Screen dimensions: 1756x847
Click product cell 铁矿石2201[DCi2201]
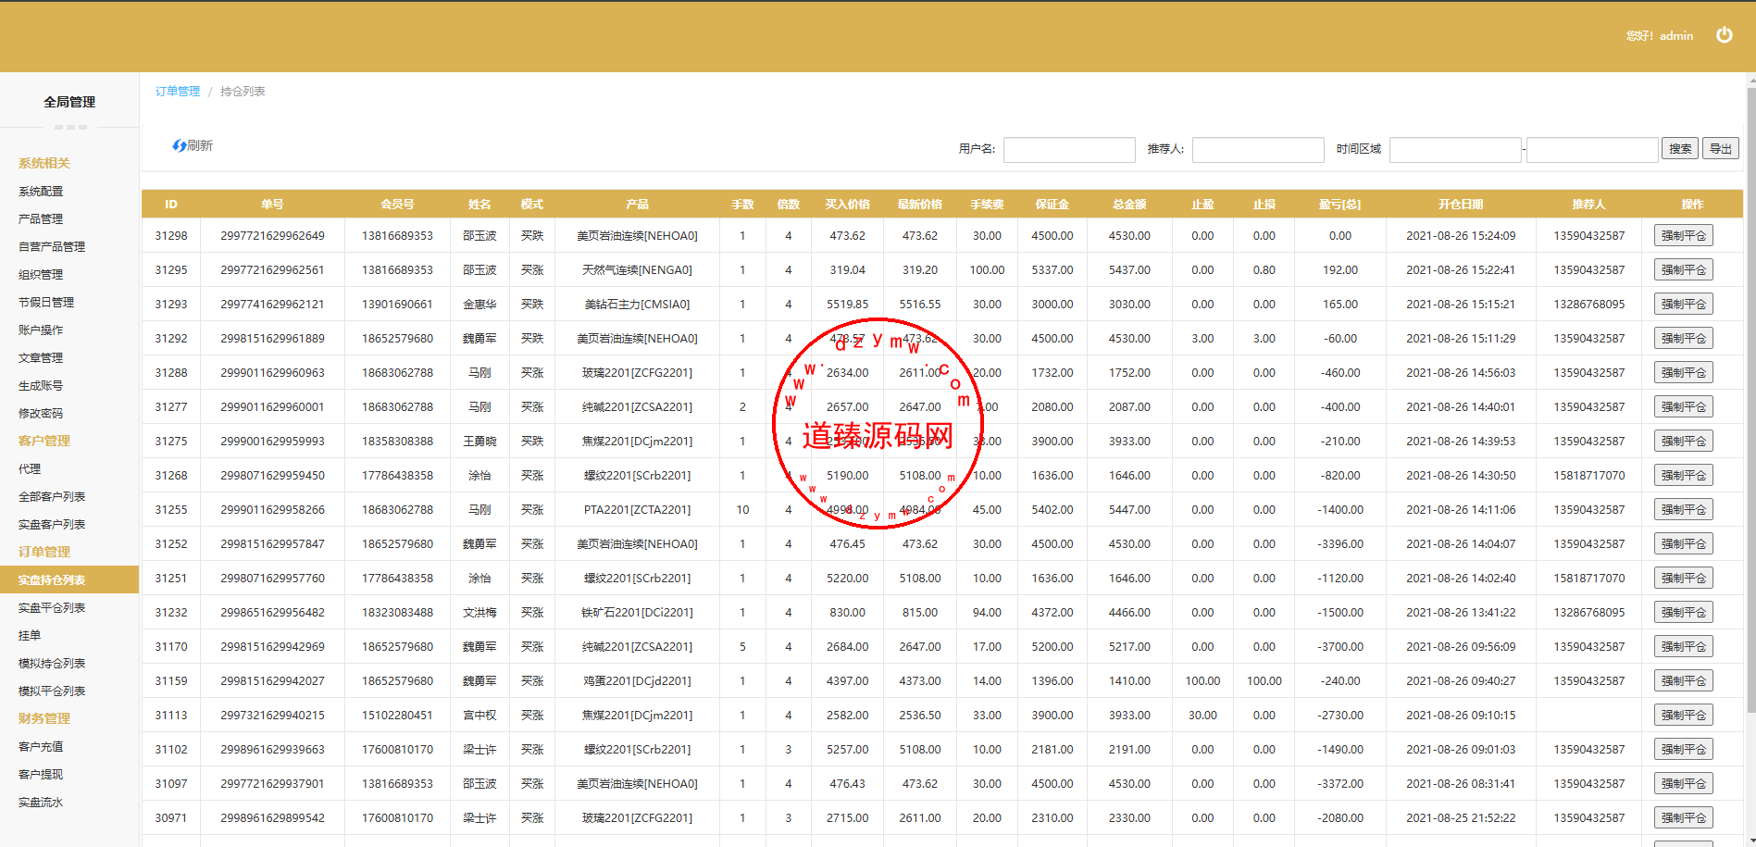pyautogui.click(x=637, y=613)
